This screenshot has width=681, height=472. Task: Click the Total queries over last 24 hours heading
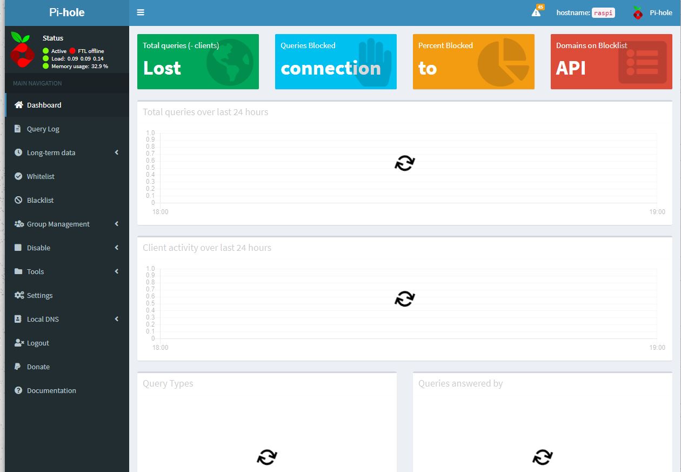[x=205, y=112]
